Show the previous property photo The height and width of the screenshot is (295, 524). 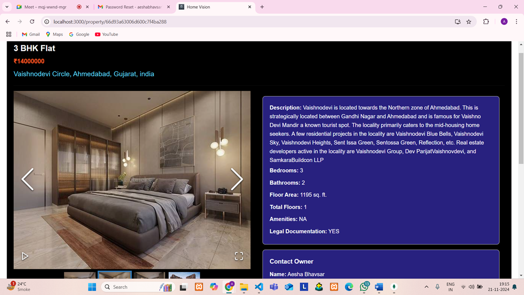(28, 179)
